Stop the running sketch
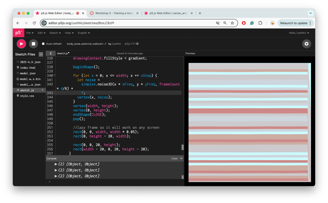The image size is (328, 203). [x=33, y=44]
